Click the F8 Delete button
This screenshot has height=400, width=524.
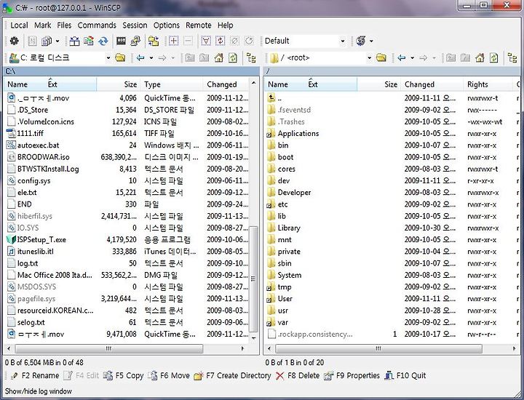pyautogui.click(x=298, y=375)
